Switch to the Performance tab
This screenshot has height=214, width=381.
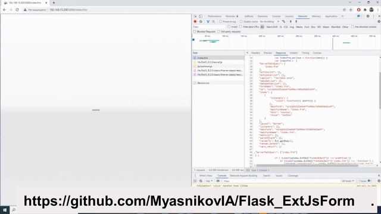[214, 16]
